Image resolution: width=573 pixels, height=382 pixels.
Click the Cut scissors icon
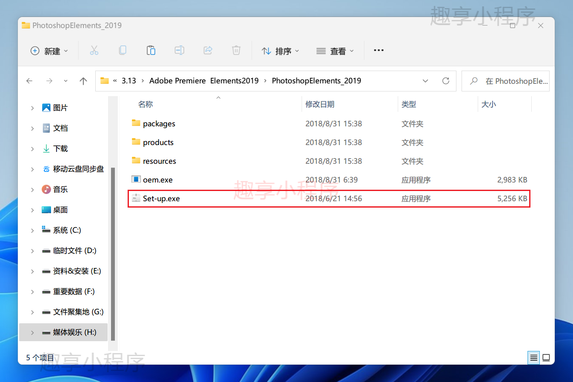(x=94, y=51)
